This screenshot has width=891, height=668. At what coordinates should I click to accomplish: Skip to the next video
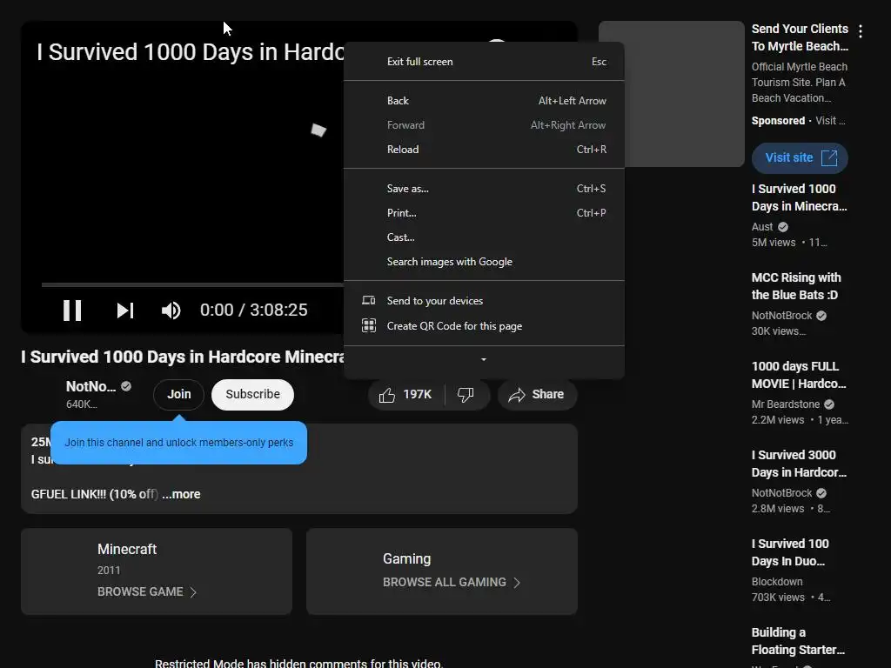tap(125, 311)
